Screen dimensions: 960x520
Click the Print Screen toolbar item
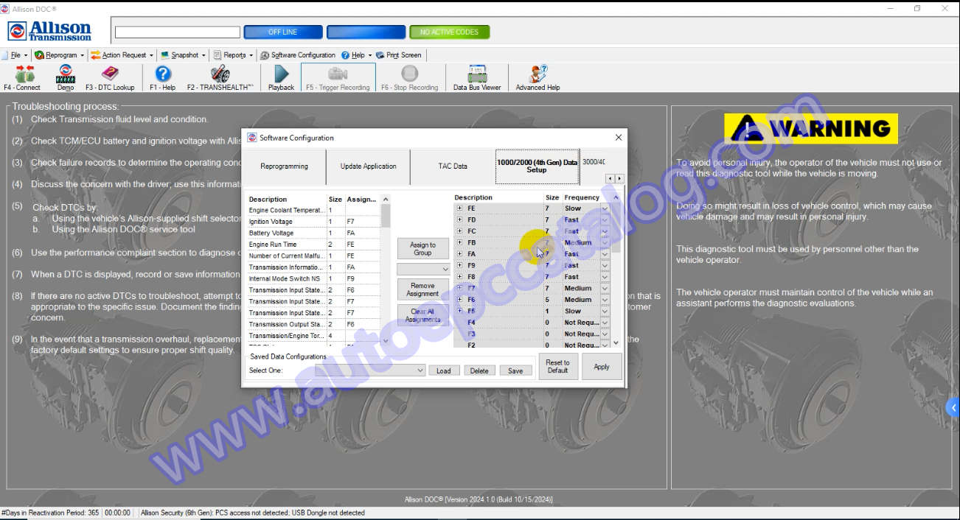pos(399,55)
